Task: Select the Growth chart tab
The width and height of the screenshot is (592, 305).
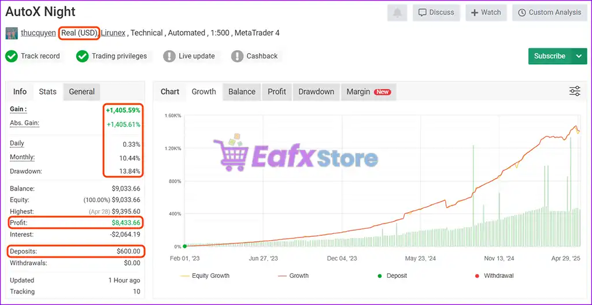Action: (204, 92)
